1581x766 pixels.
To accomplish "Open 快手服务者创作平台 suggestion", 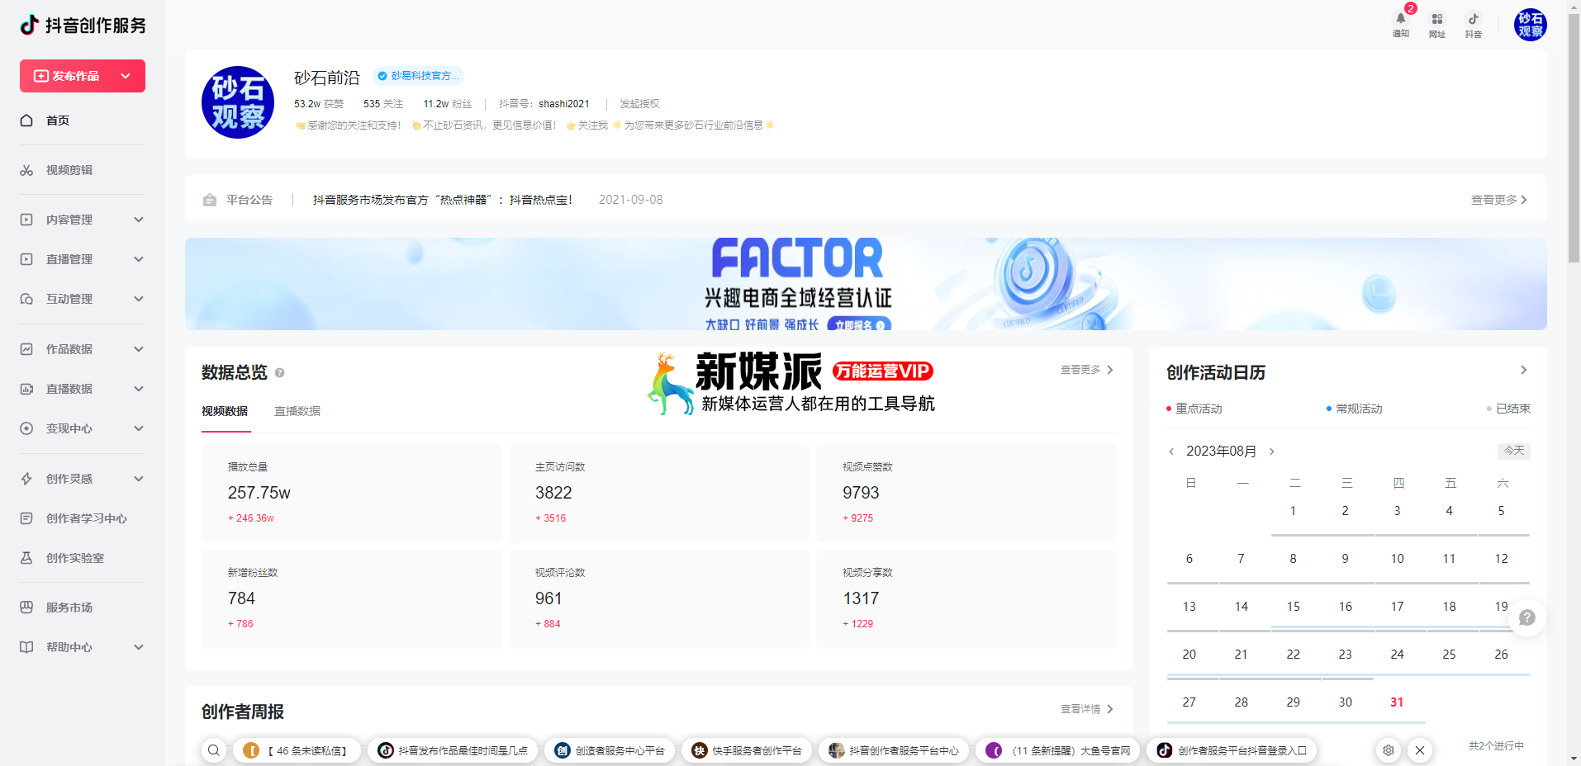I will pos(747,750).
